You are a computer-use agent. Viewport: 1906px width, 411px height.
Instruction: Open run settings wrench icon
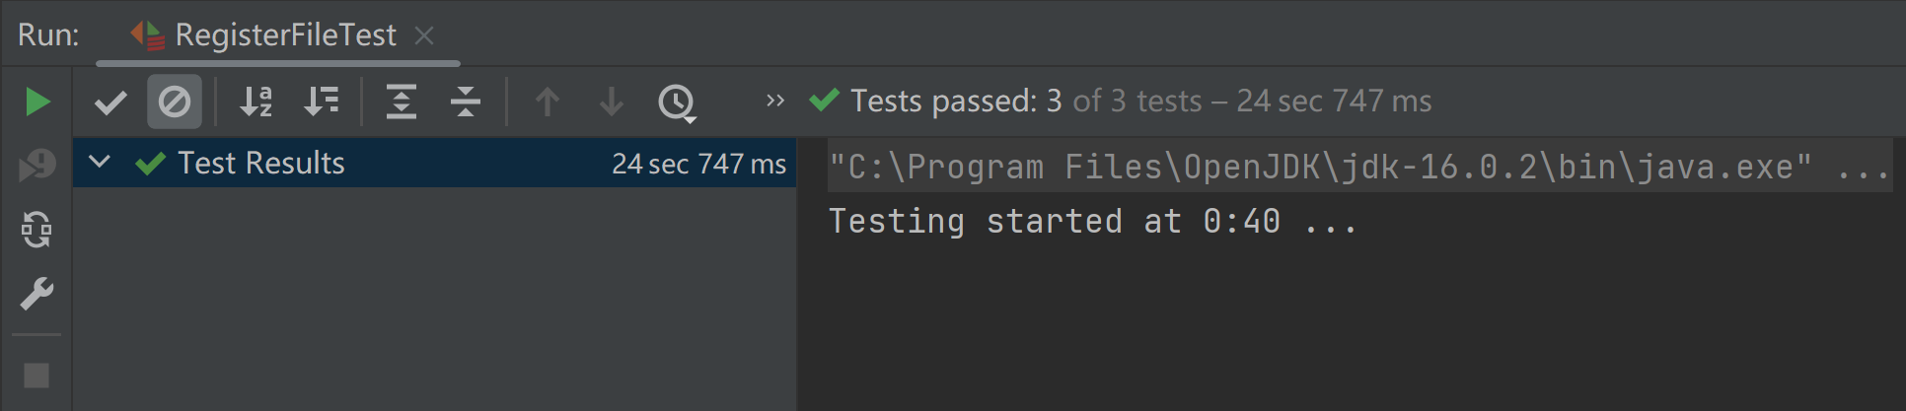tap(37, 294)
